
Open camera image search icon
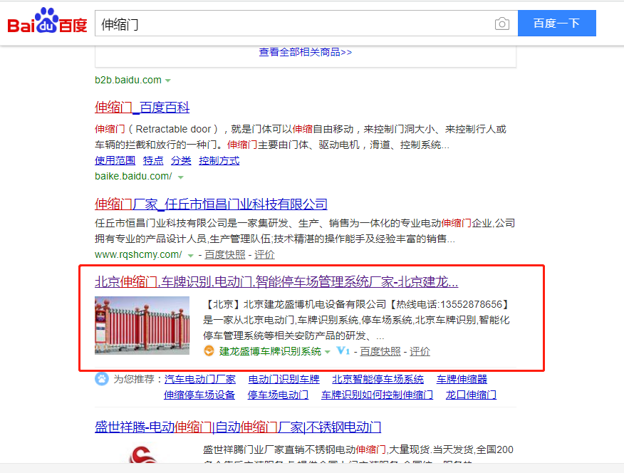coord(502,24)
